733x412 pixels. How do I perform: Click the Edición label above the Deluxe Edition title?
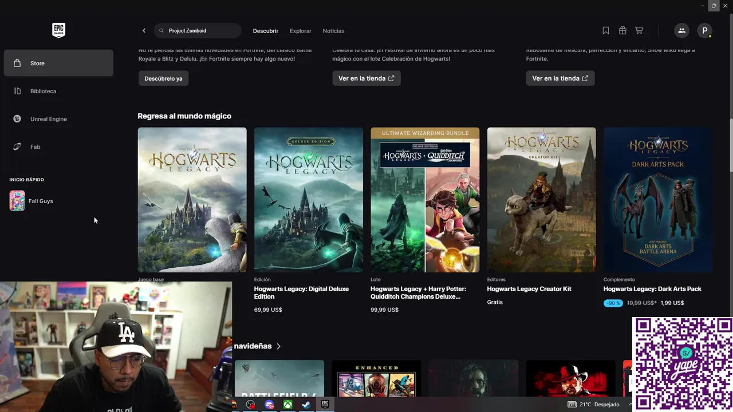pos(262,280)
